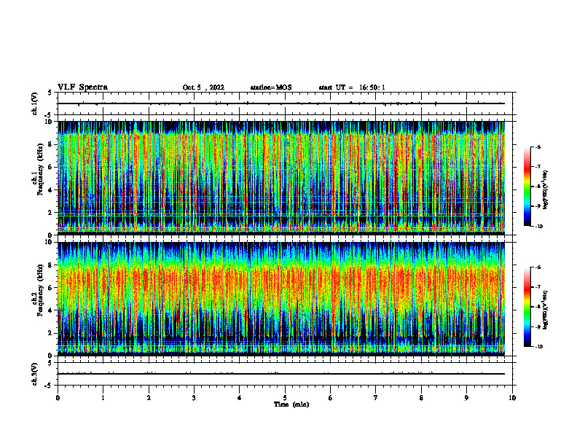Select the "start UT = 16:50: 1" text

(x=352, y=87)
